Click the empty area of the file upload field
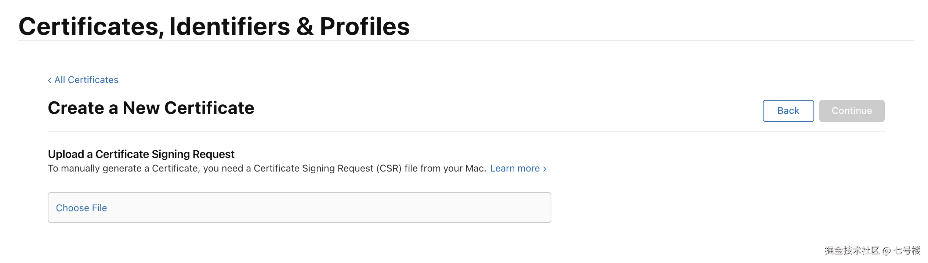 click(330, 208)
